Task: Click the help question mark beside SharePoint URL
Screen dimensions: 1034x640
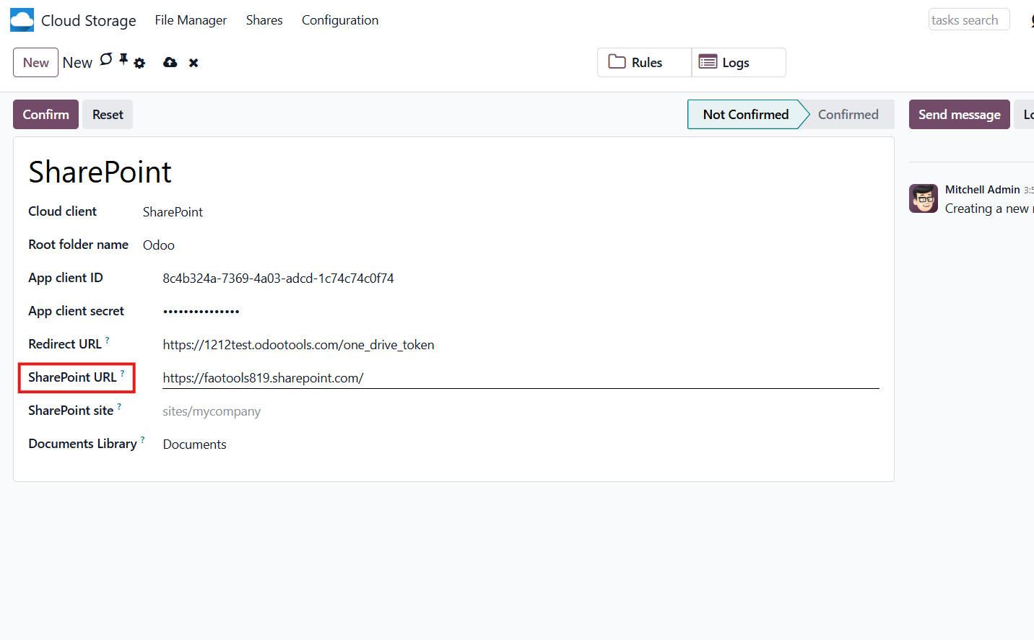Action: (123, 373)
